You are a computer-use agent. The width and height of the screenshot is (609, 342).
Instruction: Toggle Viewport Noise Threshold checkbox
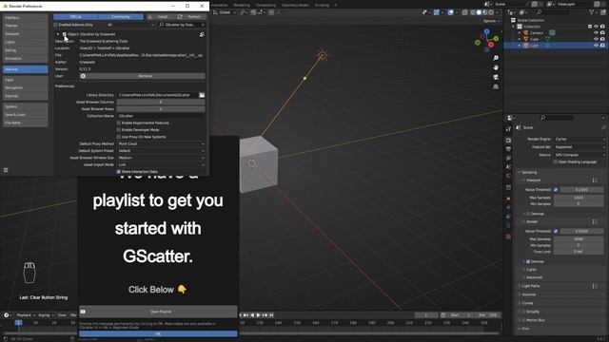click(556, 190)
